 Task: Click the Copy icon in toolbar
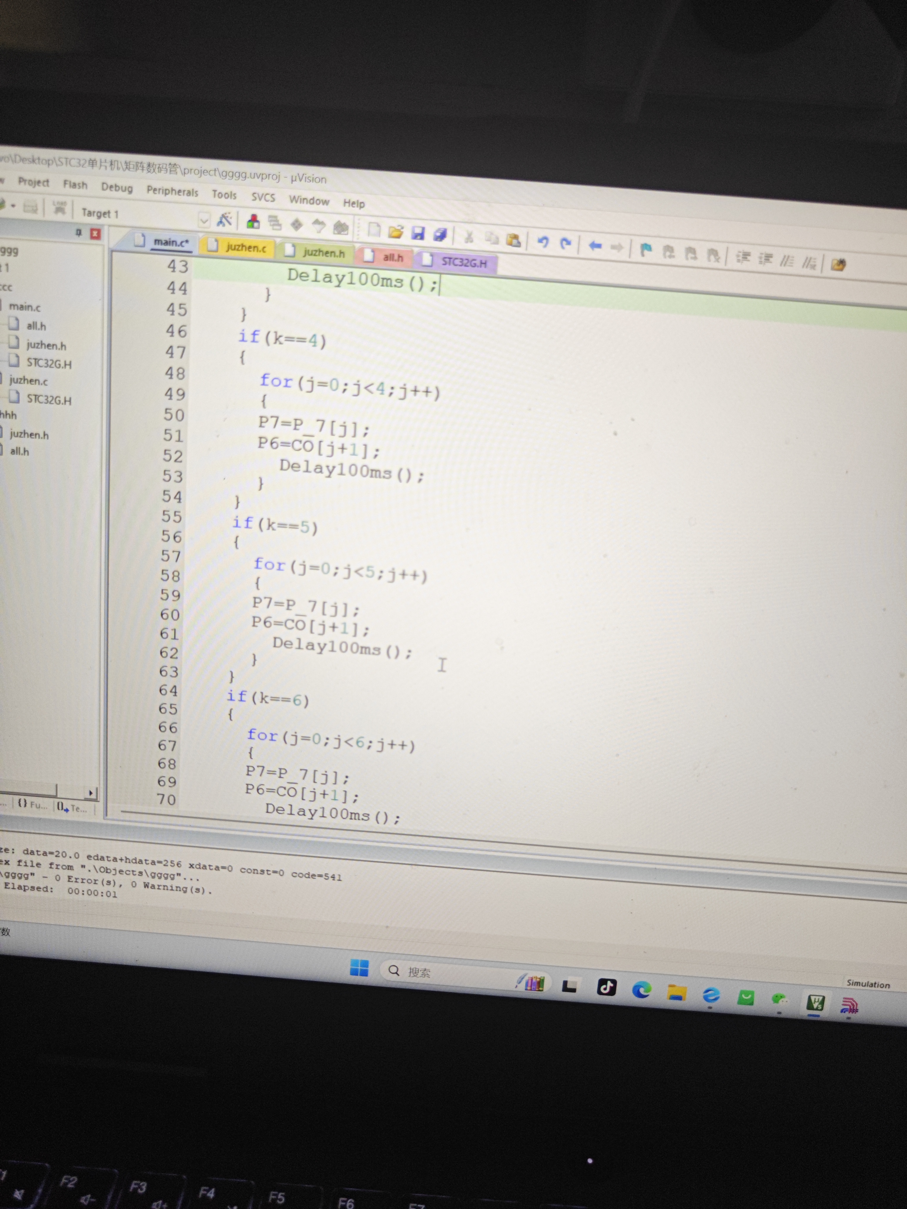(492, 238)
